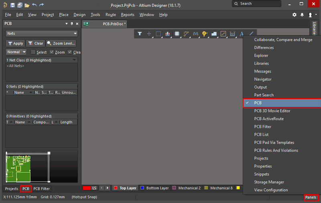Viewport: 321px width, 203px height.
Task: Toggle the Zoom checkbox
Action: pyautogui.click(x=52, y=52)
